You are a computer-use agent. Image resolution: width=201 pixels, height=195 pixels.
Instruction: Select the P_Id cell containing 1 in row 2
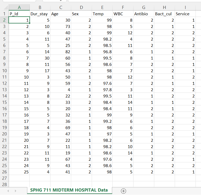(19, 20)
